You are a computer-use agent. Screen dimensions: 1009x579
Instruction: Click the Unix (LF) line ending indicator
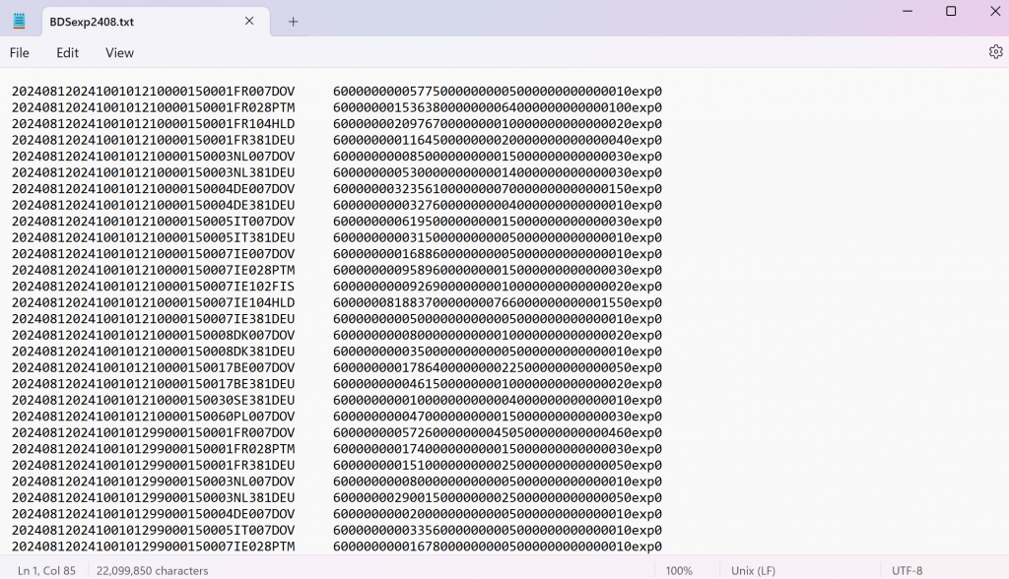click(x=759, y=570)
